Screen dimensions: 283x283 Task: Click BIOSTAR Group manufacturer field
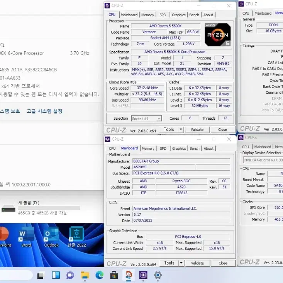[x=181, y=161]
